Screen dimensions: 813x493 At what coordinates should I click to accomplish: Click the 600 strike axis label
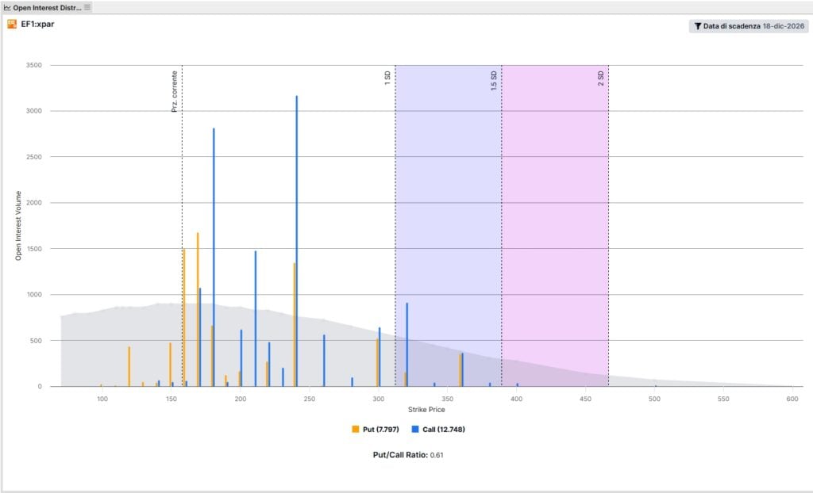(792, 399)
